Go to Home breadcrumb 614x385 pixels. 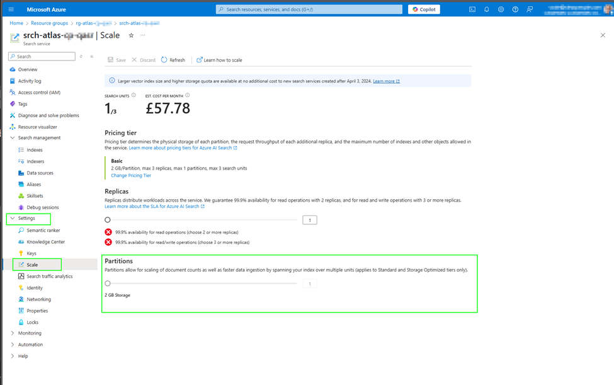tap(16, 23)
